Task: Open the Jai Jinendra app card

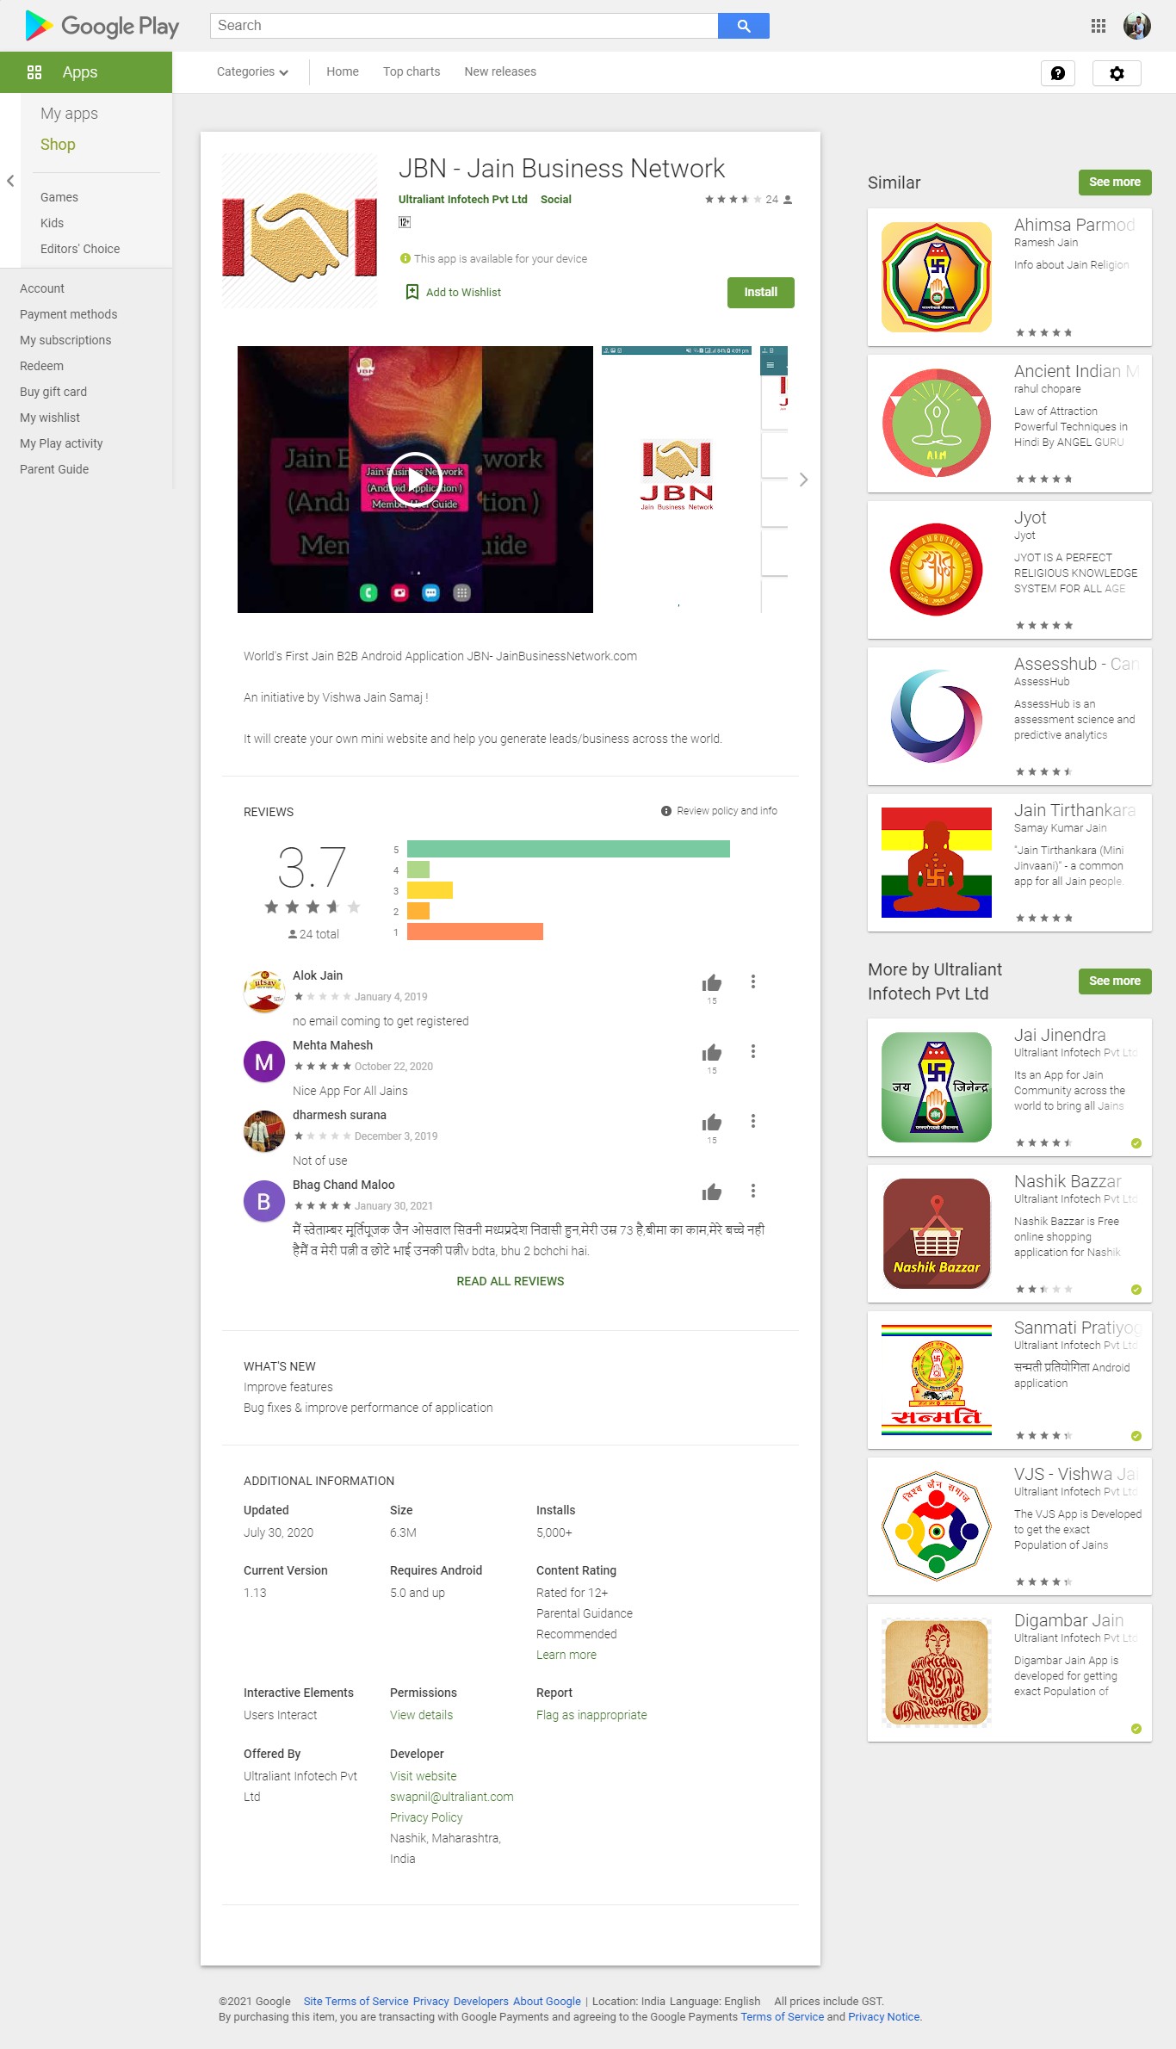Action: (1010, 1087)
